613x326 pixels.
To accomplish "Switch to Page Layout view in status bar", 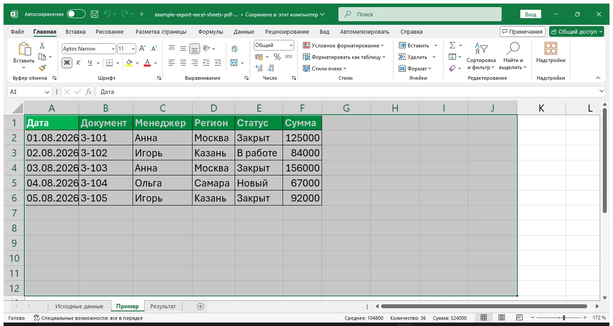I will pos(502,318).
